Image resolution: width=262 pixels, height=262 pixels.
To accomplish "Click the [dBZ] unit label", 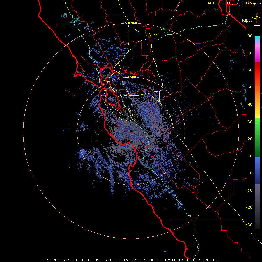I will coord(247,20).
